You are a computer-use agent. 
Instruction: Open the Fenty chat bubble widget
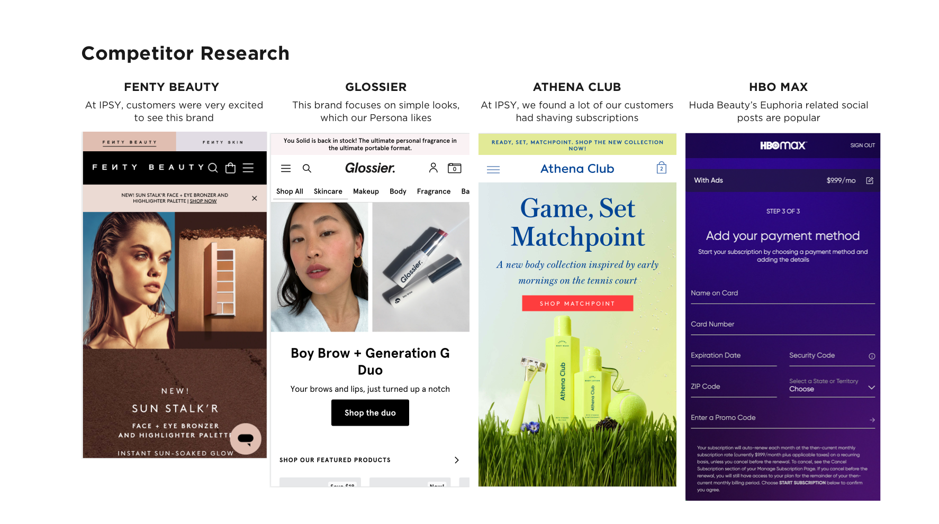[x=246, y=438]
